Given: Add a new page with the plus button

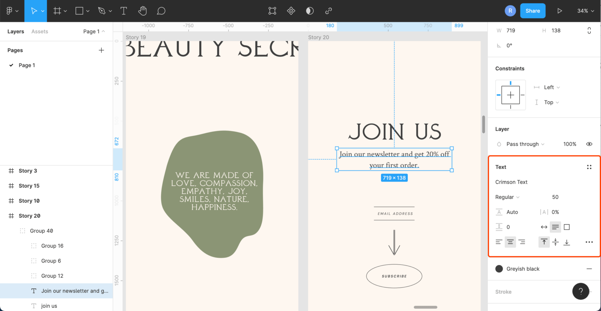Looking at the screenshot, I should (x=101, y=50).
